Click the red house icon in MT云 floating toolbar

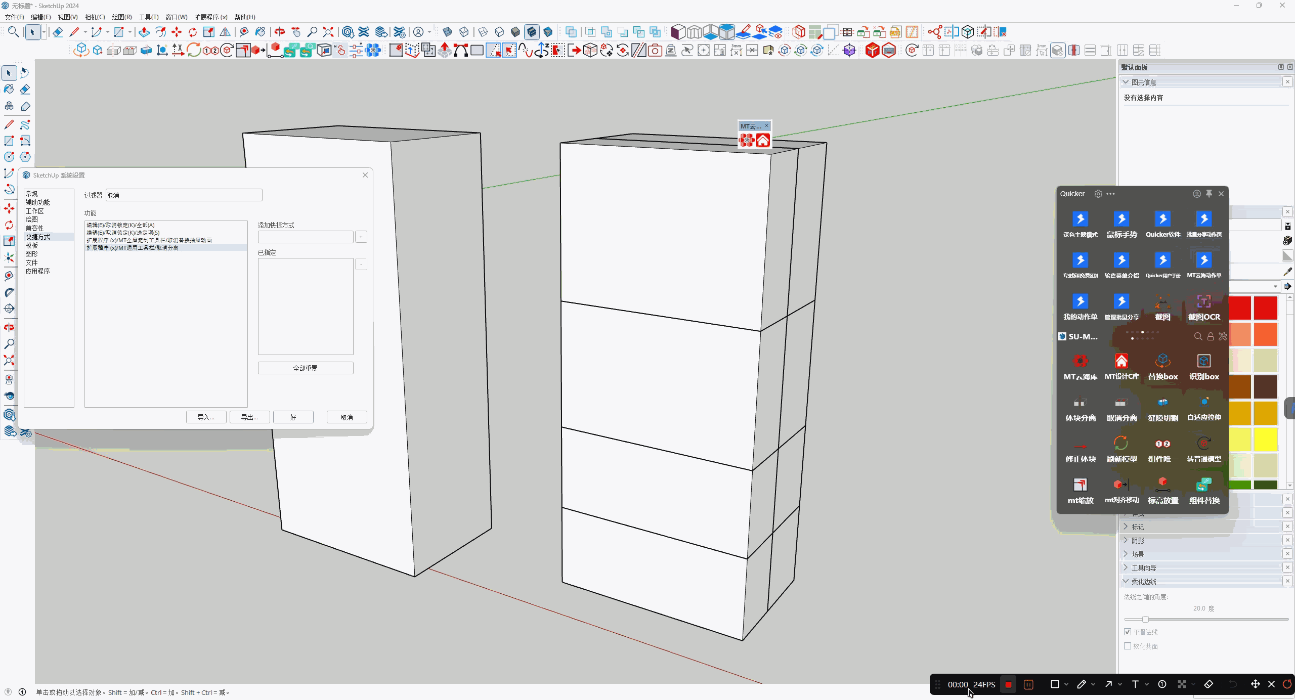(763, 140)
